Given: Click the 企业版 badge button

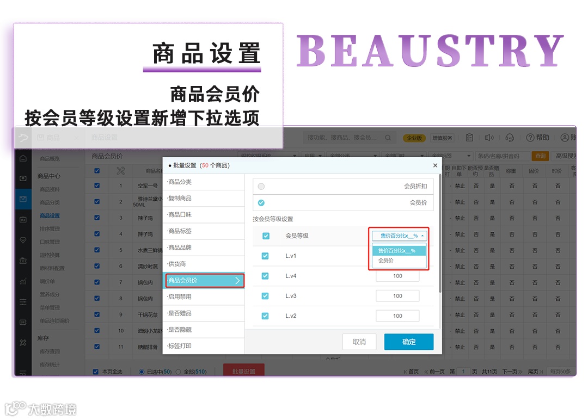Looking at the screenshot, I should [414, 138].
